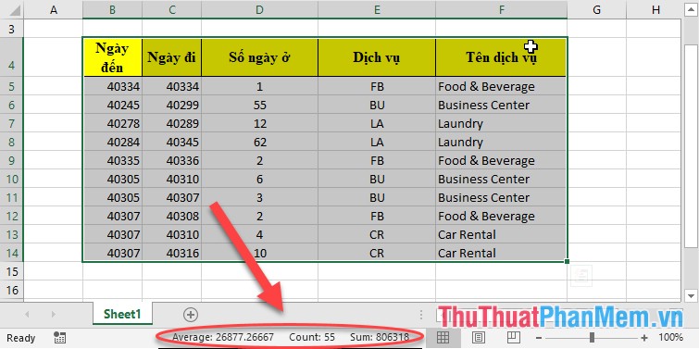
Task: Click the vertical scrollbar thumb
Action: (691, 145)
